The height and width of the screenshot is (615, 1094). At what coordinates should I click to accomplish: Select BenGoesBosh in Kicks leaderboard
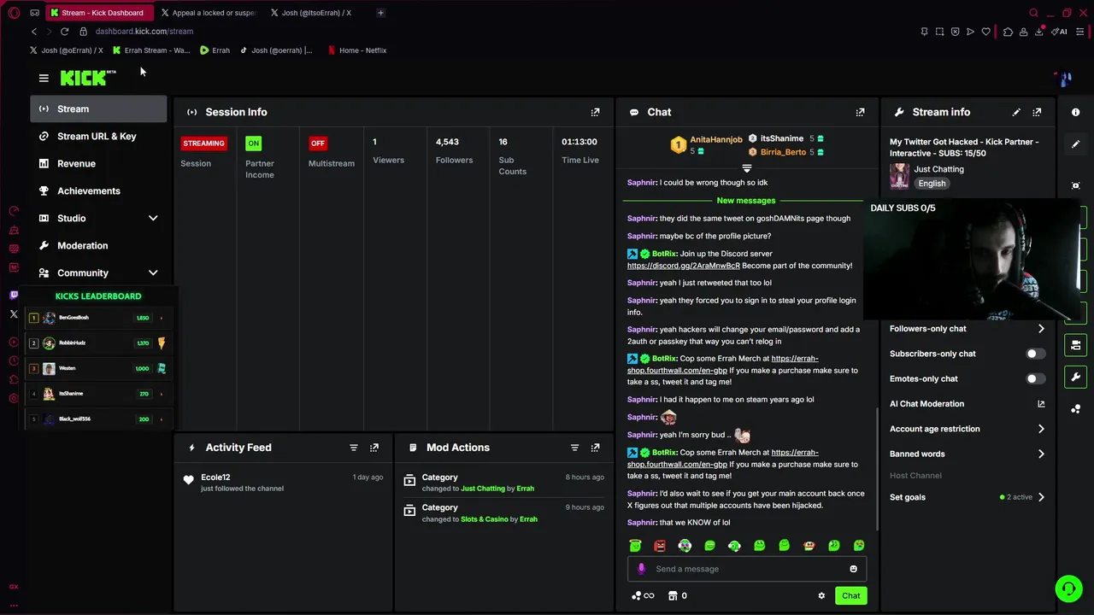pyautogui.click(x=99, y=318)
